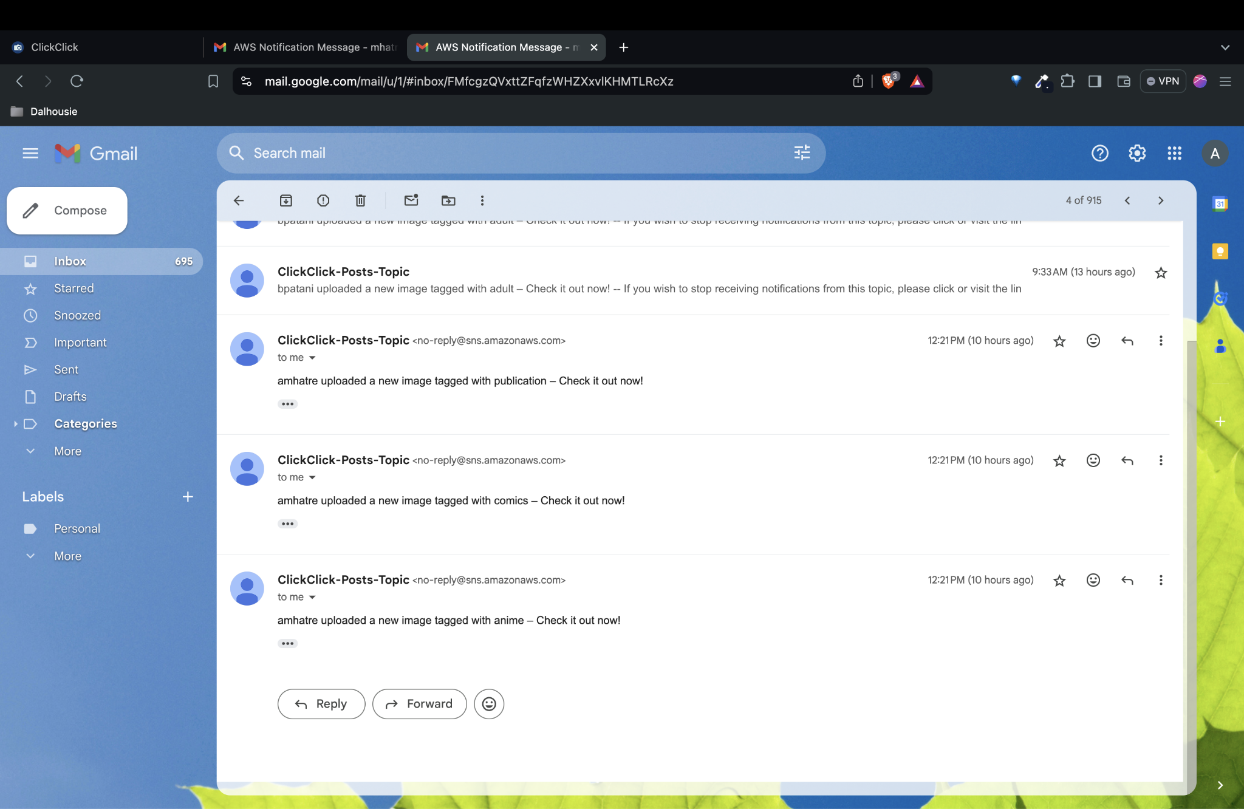The height and width of the screenshot is (809, 1244).
Task: Collapse the More labels section
Action: (x=30, y=556)
